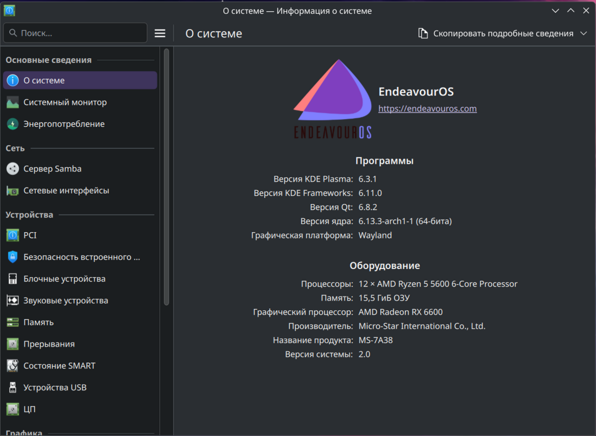Open the Память memory module icon

[x=13, y=323]
